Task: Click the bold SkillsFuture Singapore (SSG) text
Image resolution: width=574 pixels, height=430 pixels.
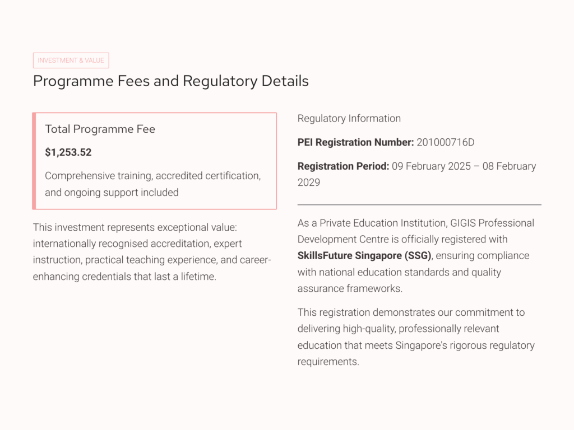Action: pyautogui.click(x=364, y=256)
